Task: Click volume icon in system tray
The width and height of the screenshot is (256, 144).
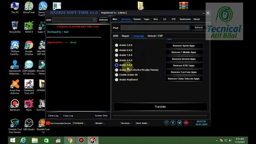Action: [x=230, y=140]
